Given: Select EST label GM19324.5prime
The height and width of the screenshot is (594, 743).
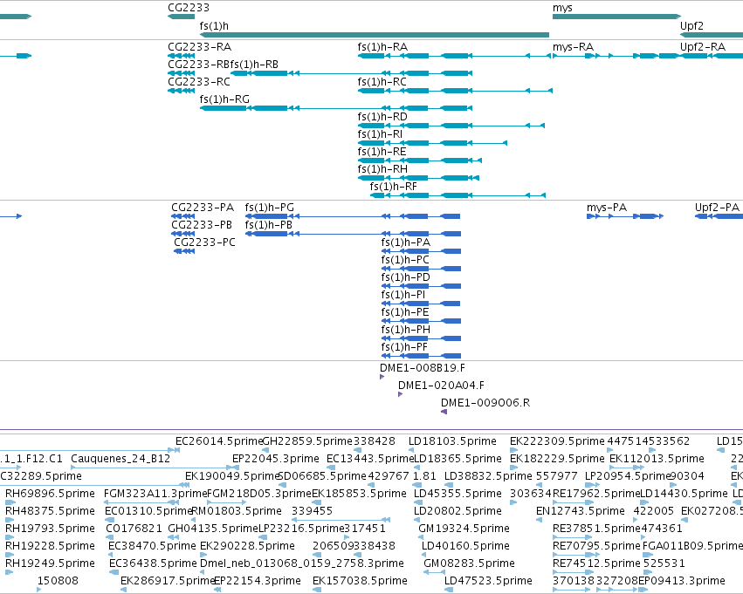Looking at the screenshot, I should (464, 529).
